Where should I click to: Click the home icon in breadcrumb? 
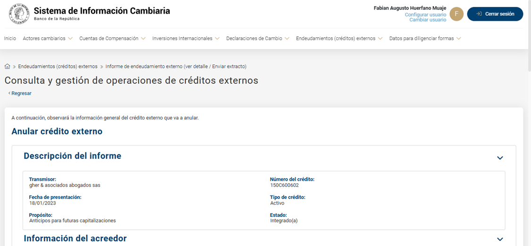coord(8,67)
